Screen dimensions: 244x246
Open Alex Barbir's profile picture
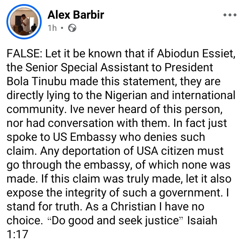click(24, 21)
